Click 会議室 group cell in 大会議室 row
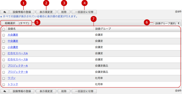 tap(99, 35)
